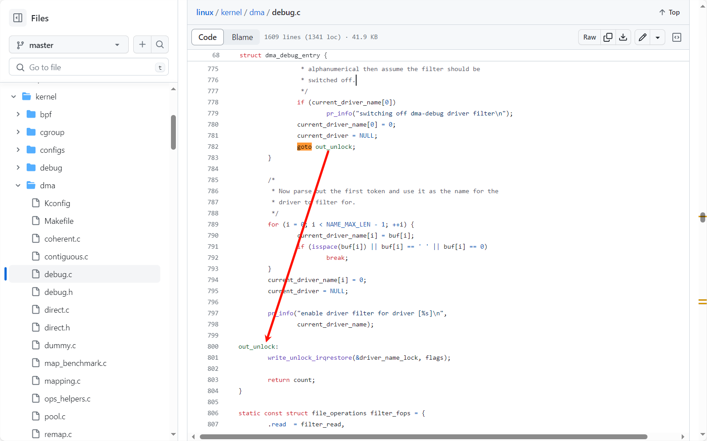Image resolution: width=707 pixels, height=441 pixels.
Task: Click the Raw button
Action: pyautogui.click(x=589, y=37)
